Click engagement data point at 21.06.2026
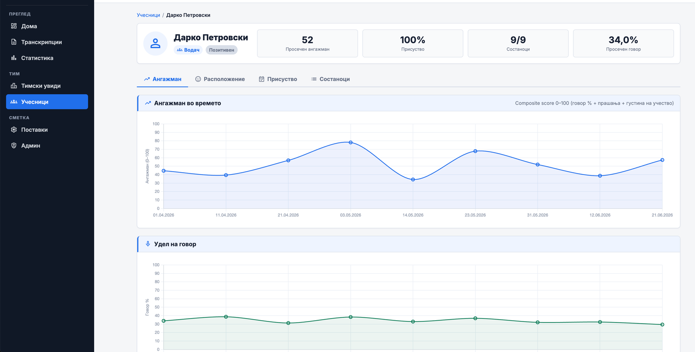695x352 pixels. pyautogui.click(x=662, y=160)
